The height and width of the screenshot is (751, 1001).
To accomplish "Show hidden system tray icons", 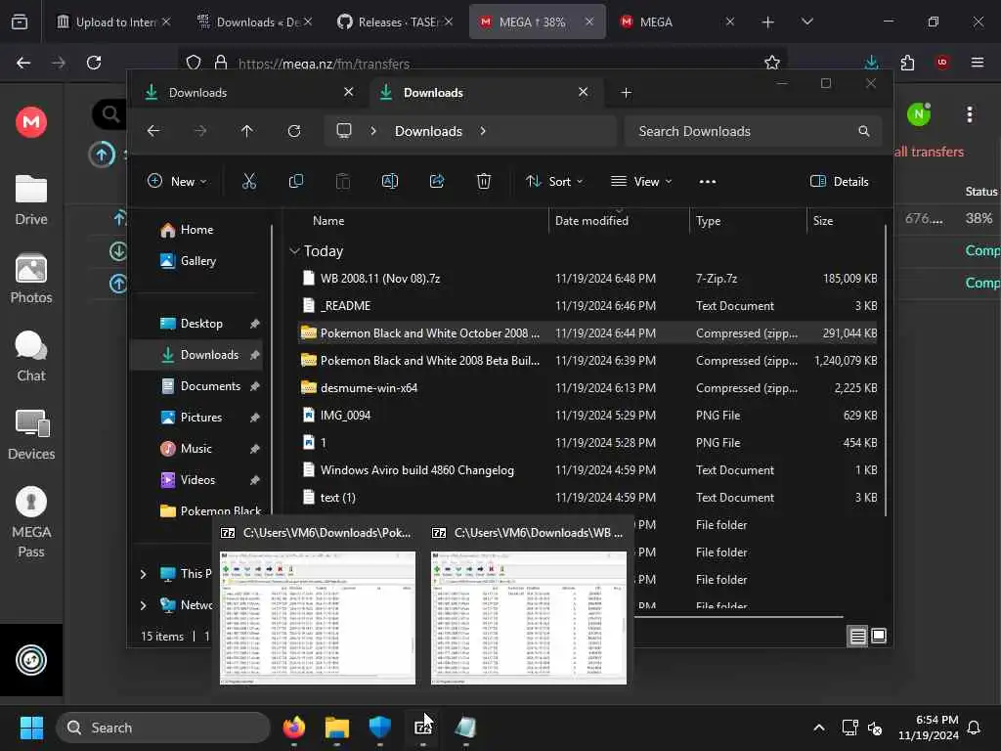I will [819, 728].
